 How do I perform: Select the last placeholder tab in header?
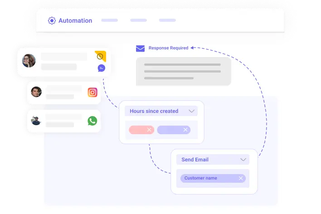point(167,20)
